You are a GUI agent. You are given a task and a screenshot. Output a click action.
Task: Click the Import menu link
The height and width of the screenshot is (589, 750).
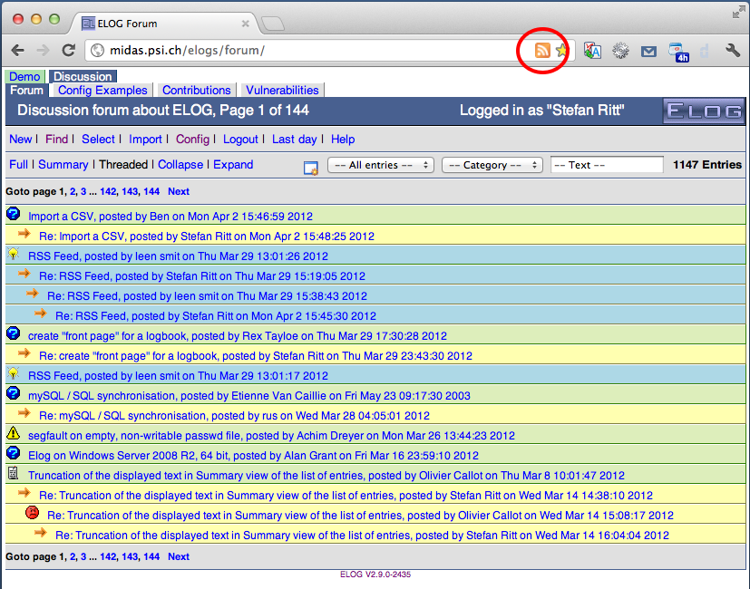tap(145, 140)
